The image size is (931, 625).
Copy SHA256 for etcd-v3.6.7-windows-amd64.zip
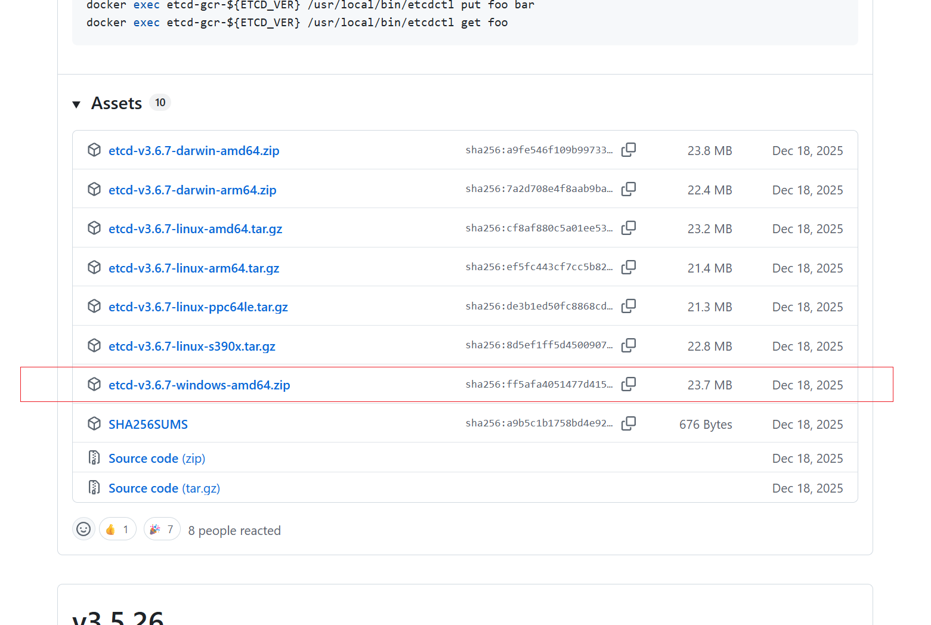629,384
